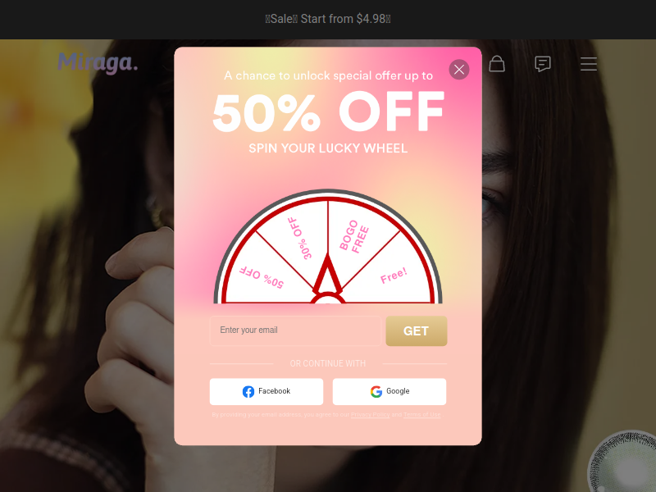The image size is (656, 492).
Task: Click the Google logo icon
Action: click(376, 392)
